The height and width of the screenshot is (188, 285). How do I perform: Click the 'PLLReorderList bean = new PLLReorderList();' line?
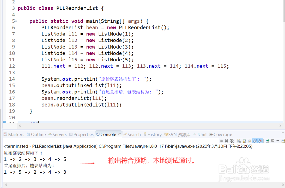click(105, 27)
